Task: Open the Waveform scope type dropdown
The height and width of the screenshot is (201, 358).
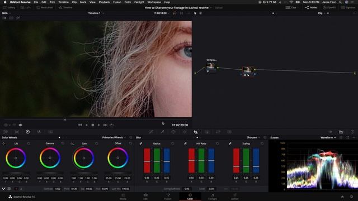Action: point(328,137)
